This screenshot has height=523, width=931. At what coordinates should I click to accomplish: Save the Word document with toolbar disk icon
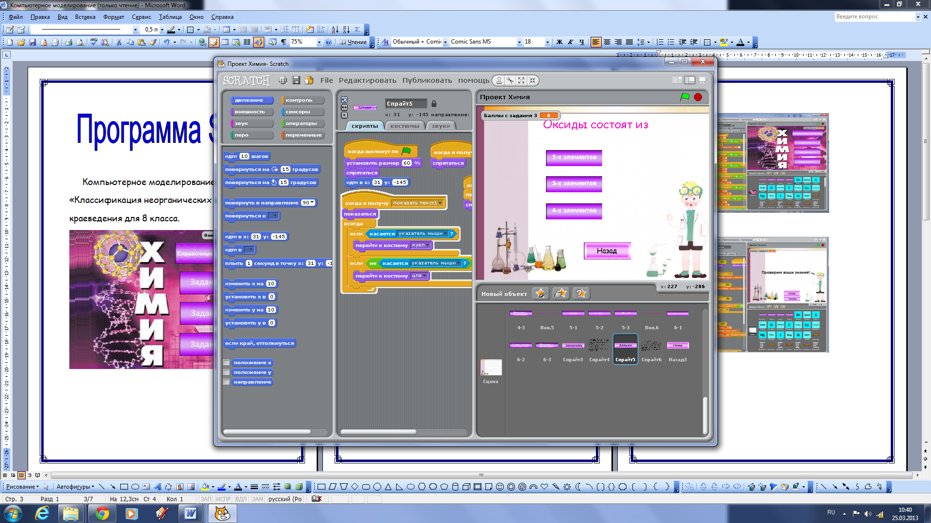point(32,42)
